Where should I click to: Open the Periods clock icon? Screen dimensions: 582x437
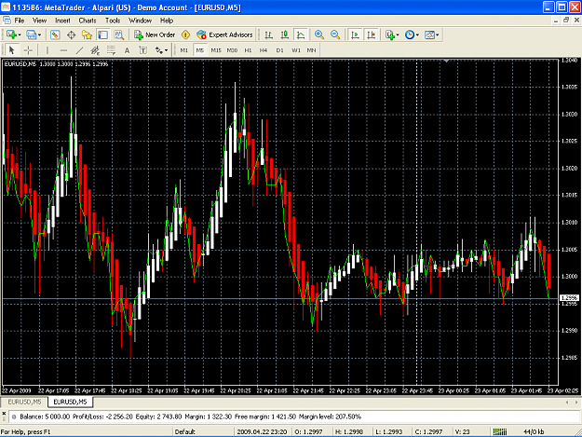[410, 34]
